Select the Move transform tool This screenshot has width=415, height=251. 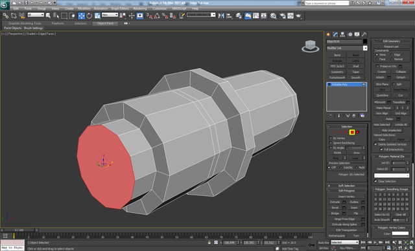[81, 16]
